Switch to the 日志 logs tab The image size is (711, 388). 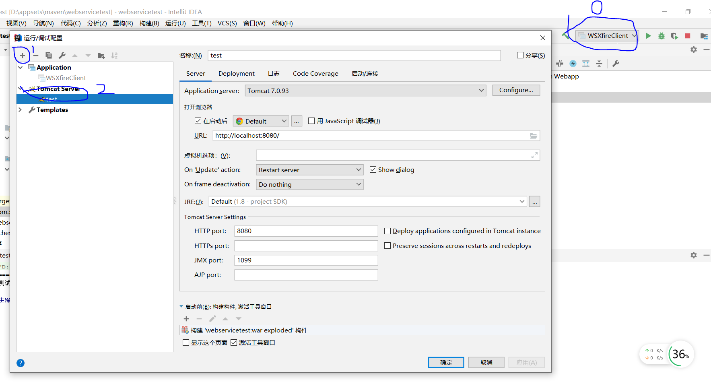274,74
